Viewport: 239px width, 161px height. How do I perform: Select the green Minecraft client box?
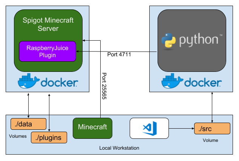click(x=92, y=128)
